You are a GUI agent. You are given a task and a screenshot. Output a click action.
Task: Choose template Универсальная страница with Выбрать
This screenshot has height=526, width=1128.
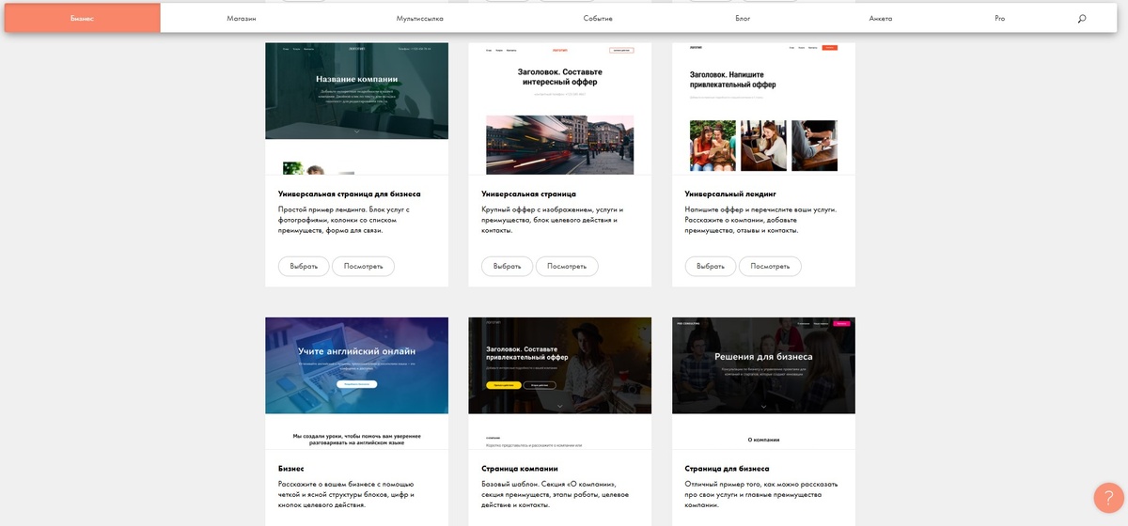[507, 266]
